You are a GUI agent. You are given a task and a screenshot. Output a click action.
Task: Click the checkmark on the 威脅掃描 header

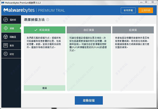(36, 30)
